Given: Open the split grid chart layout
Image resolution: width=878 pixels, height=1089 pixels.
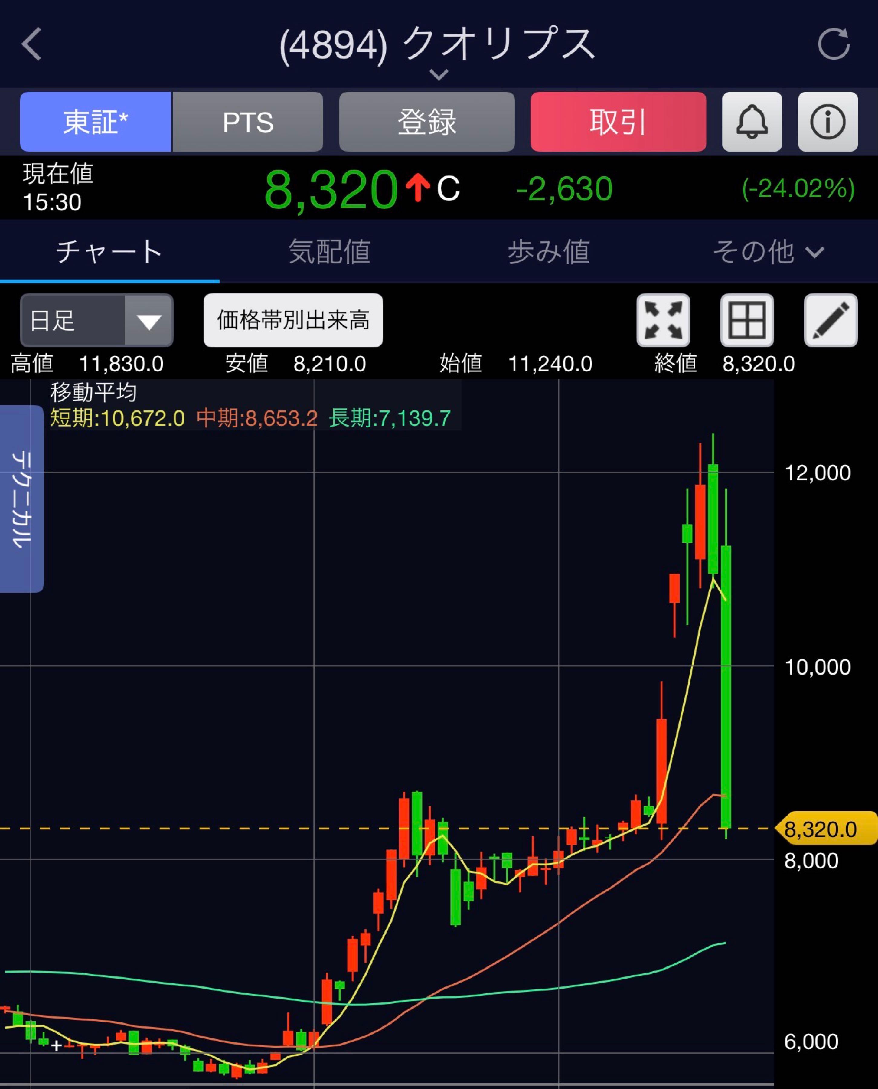Looking at the screenshot, I should pos(746,320).
